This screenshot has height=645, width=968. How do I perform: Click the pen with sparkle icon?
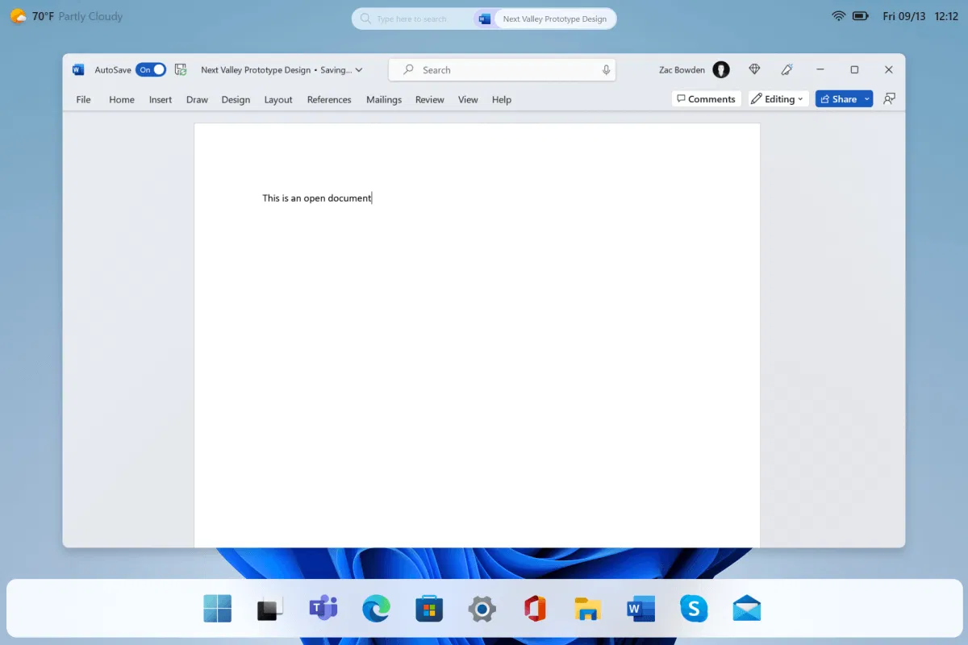787,70
